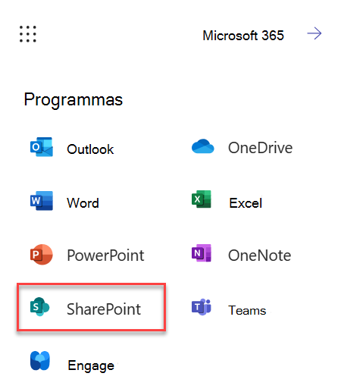Select the Programmas heading

pyautogui.click(x=74, y=100)
